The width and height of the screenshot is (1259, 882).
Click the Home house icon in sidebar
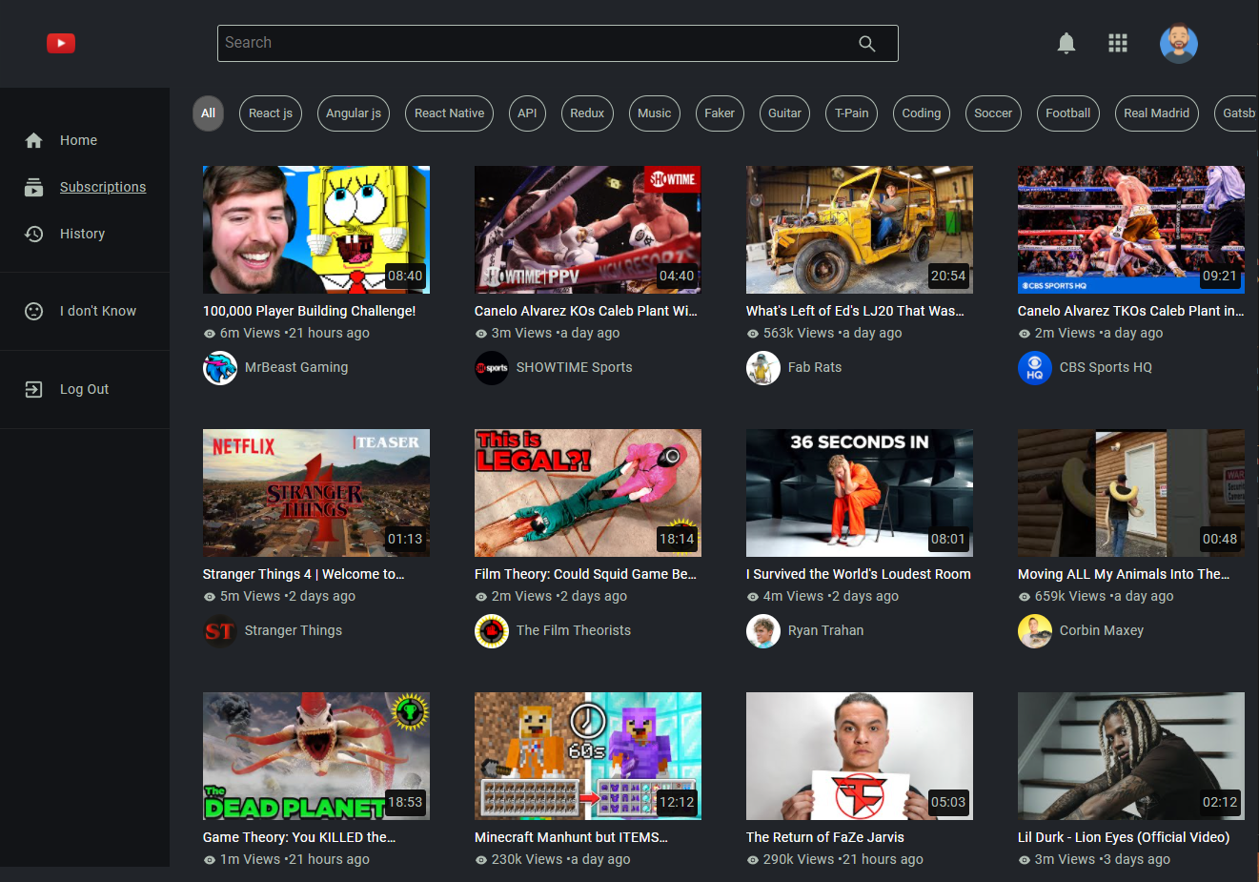[x=34, y=140]
